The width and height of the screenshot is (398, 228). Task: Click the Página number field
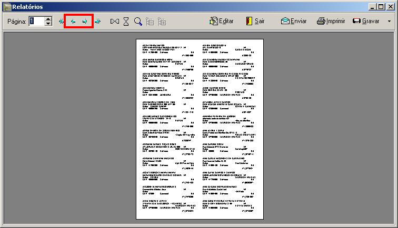pos(36,22)
